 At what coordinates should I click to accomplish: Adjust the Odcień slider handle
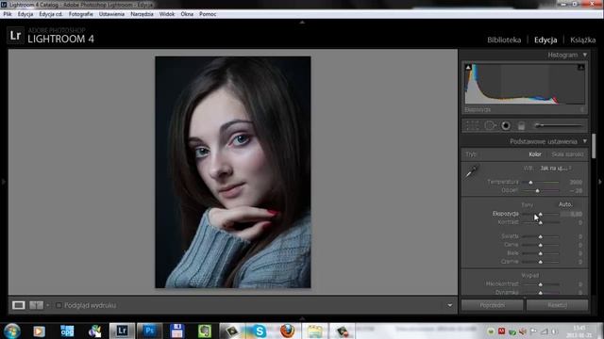pyautogui.click(x=537, y=190)
